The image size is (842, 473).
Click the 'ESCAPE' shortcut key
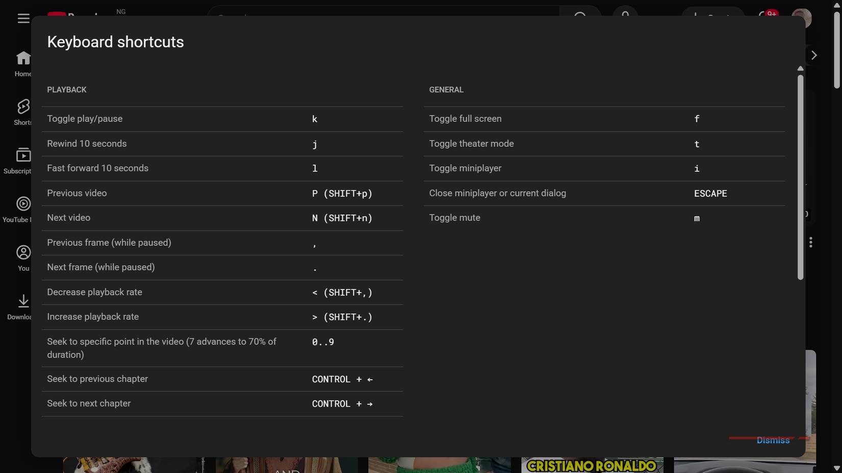click(710, 194)
